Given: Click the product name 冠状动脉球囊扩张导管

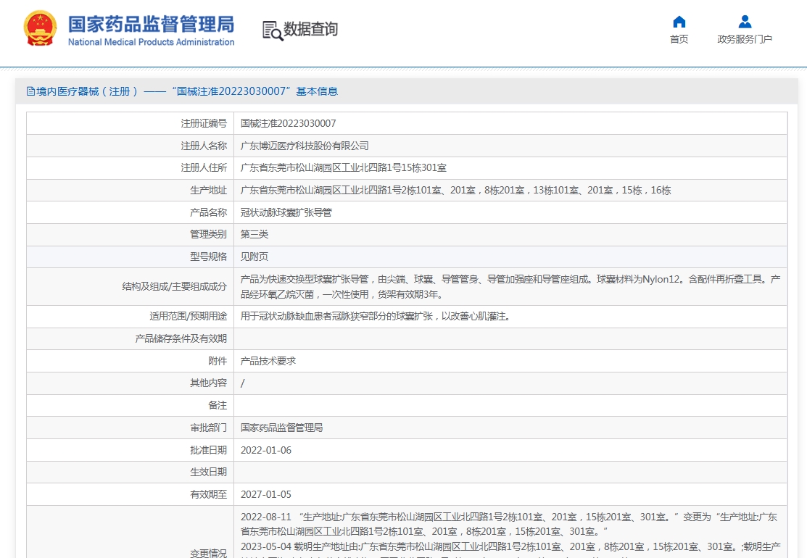Looking at the screenshot, I should [286, 212].
